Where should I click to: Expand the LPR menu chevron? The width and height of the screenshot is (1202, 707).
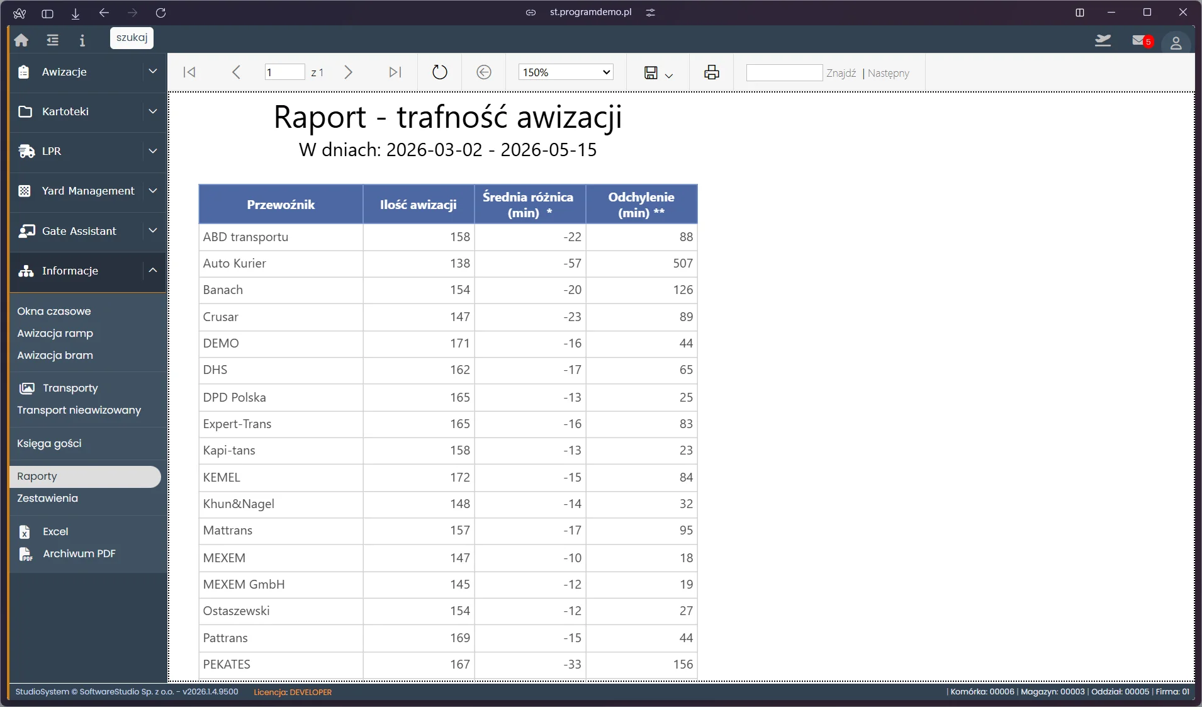tap(152, 151)
